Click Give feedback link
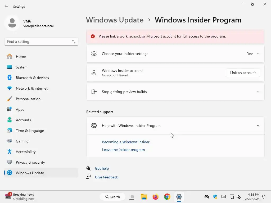The height and width of the screenshot is (203, 271). pos(106,177)
